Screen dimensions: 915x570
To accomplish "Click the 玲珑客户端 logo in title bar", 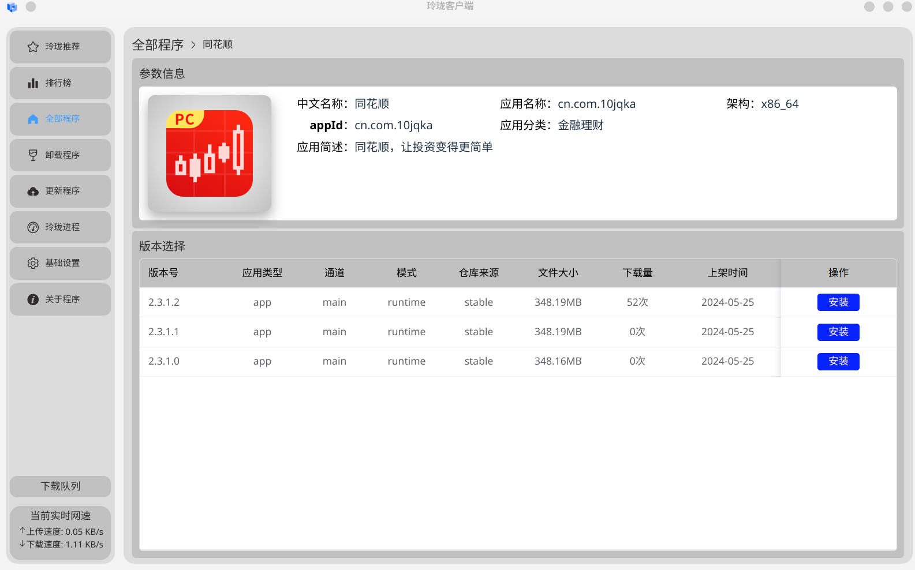I will (12, 7).
